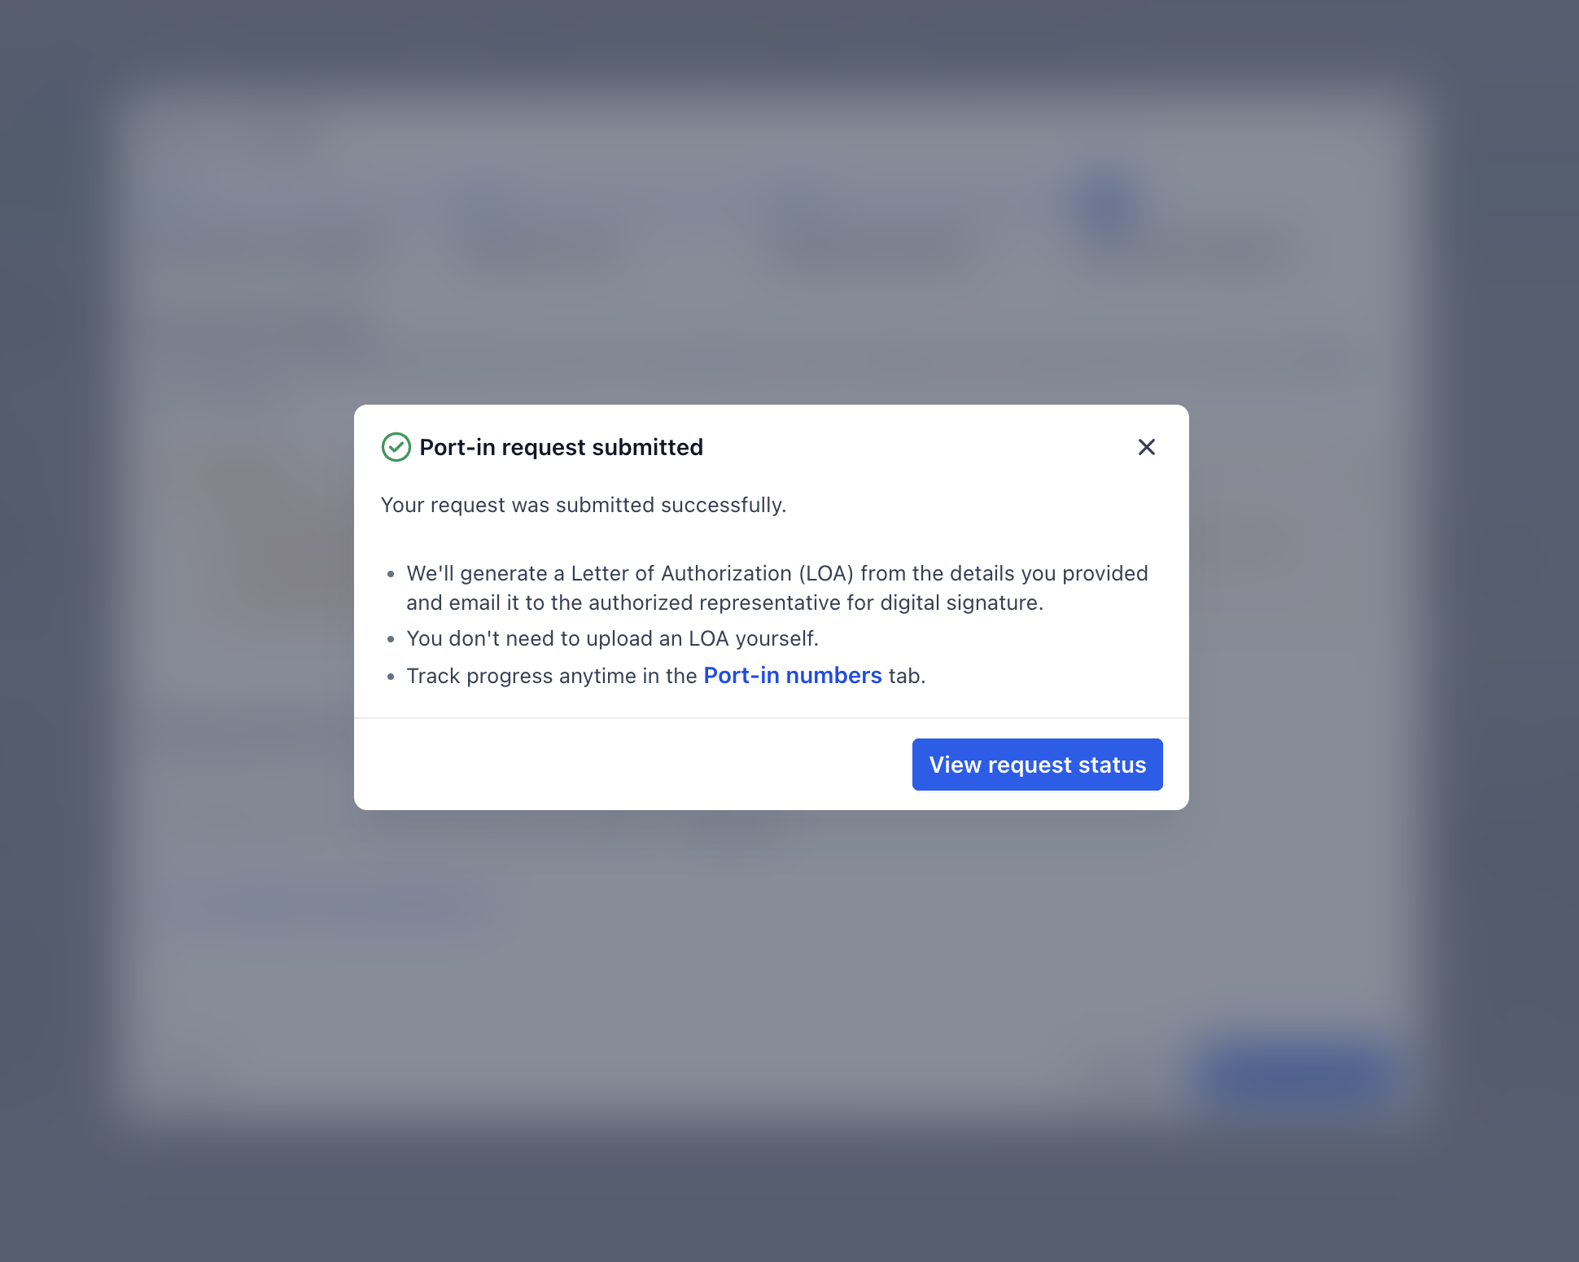Click the View request status button
Screen dimensions: 1579x1262
1037,765
